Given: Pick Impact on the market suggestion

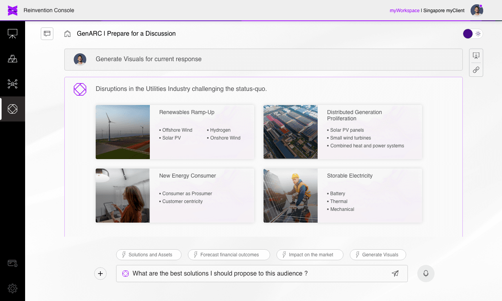Looking at the screenshot, I should click(x=310, y=255).
